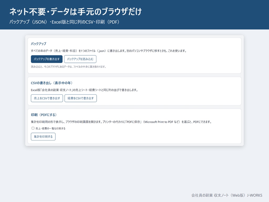Click the note 読み込むと、今このブラウザにあるデータは
Image resolution: width=269 pixels, height=202 pixels.
pyautogui.click(x=69, y=67)
